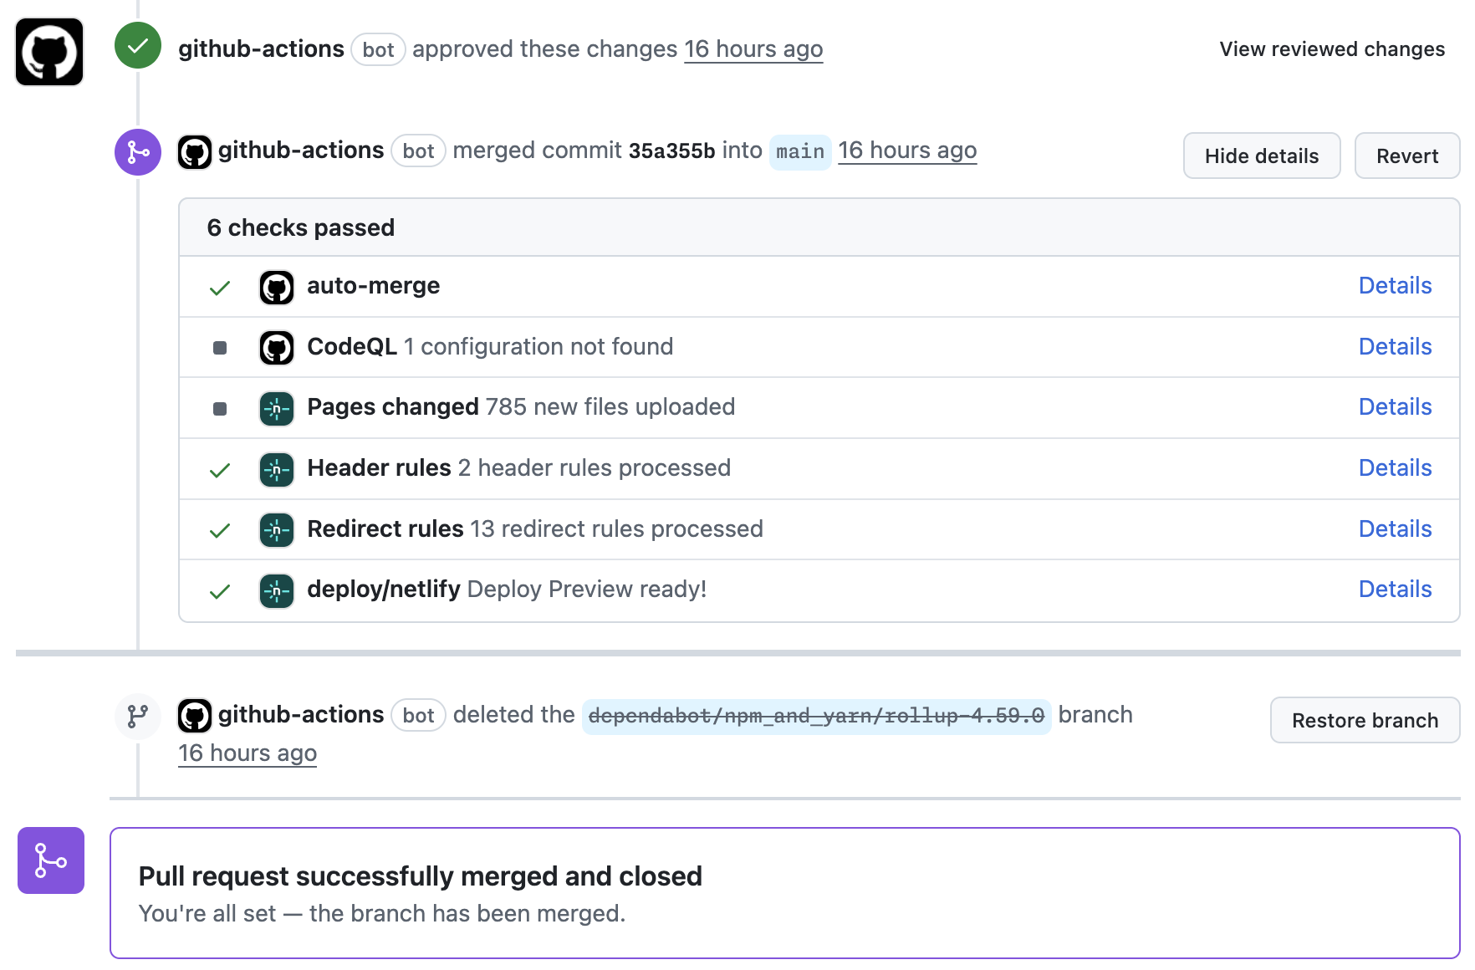Click the Netlify icon beside deploy/netlify
This screenshot has width=1475, height=970.
point(276,590)
